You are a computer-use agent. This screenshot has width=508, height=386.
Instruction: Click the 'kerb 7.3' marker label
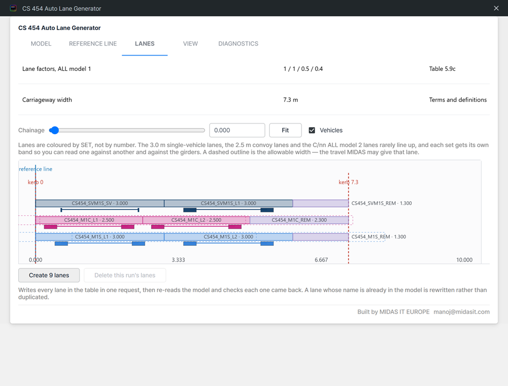coord(348,182)
